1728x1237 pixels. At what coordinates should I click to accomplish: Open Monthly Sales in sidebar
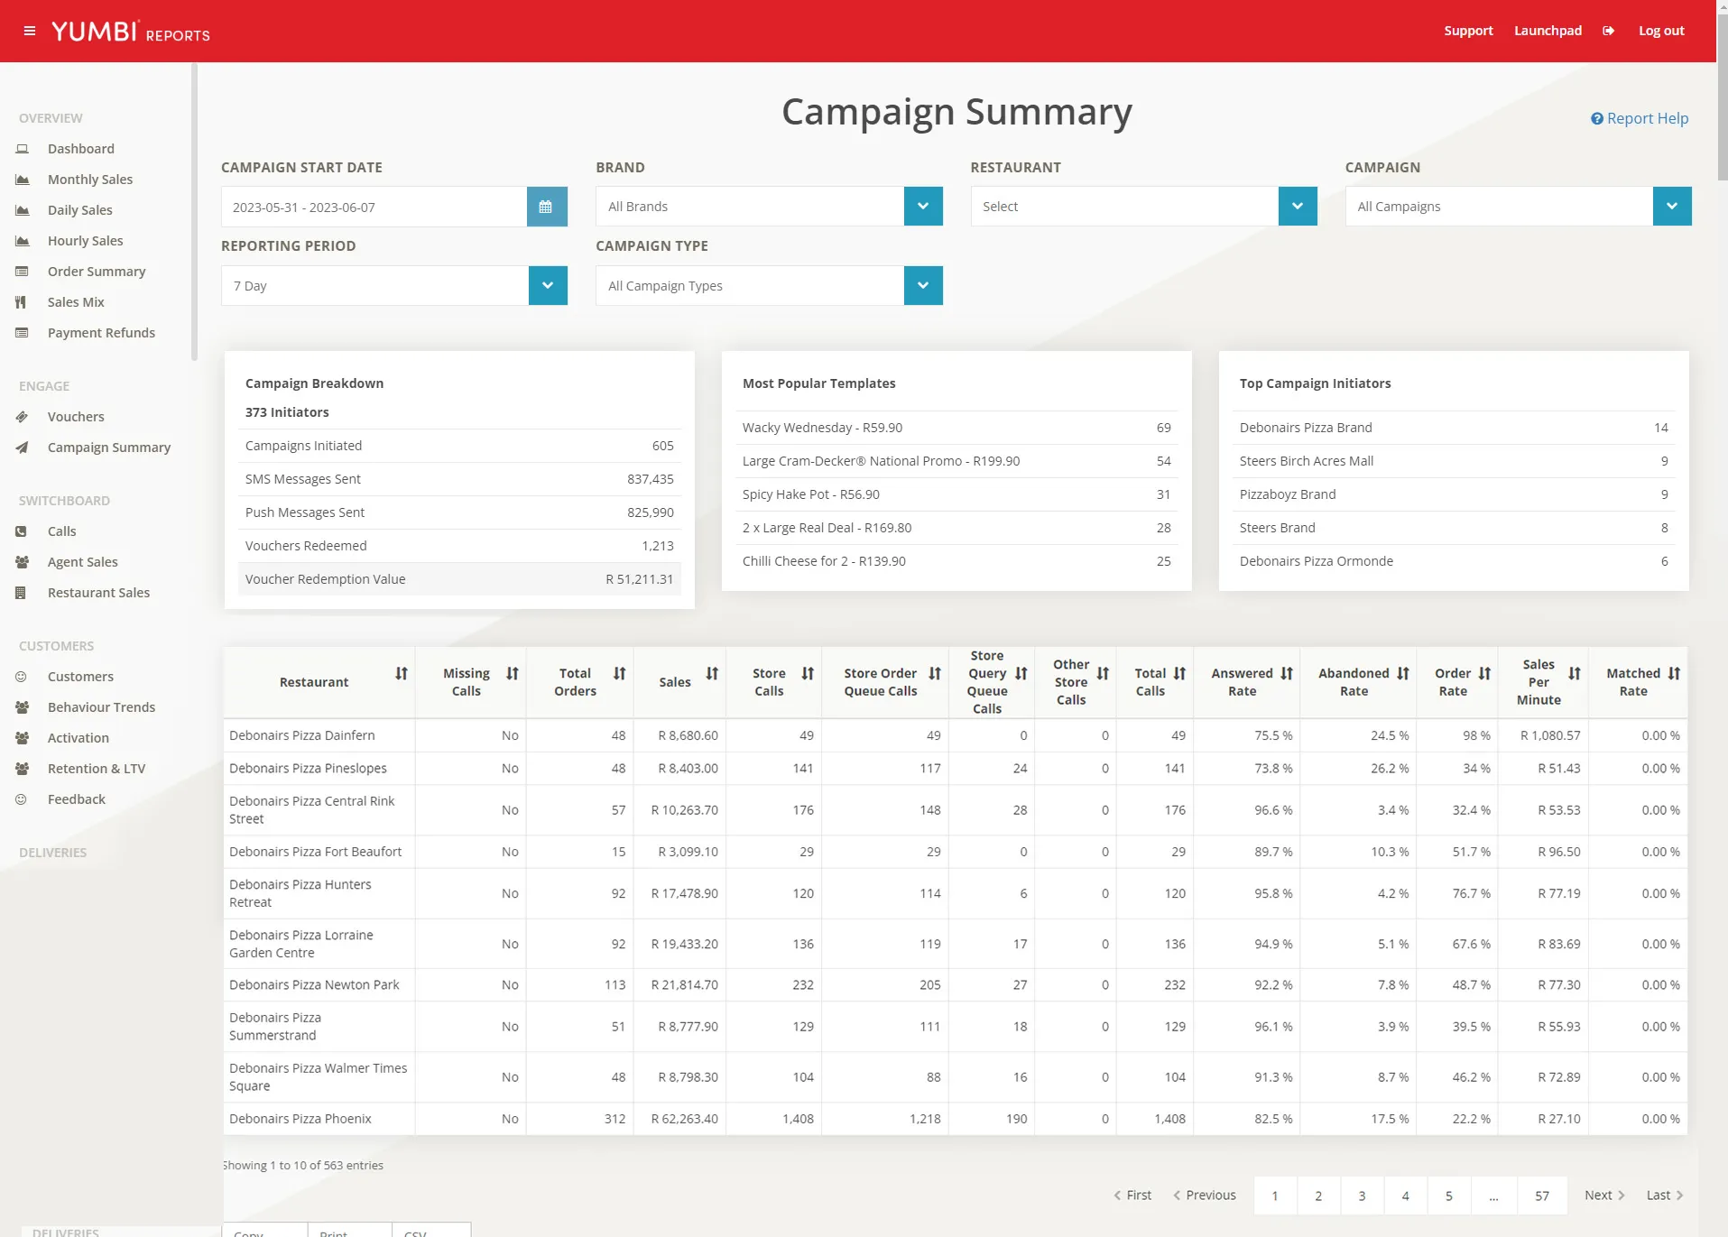[90, 180]
